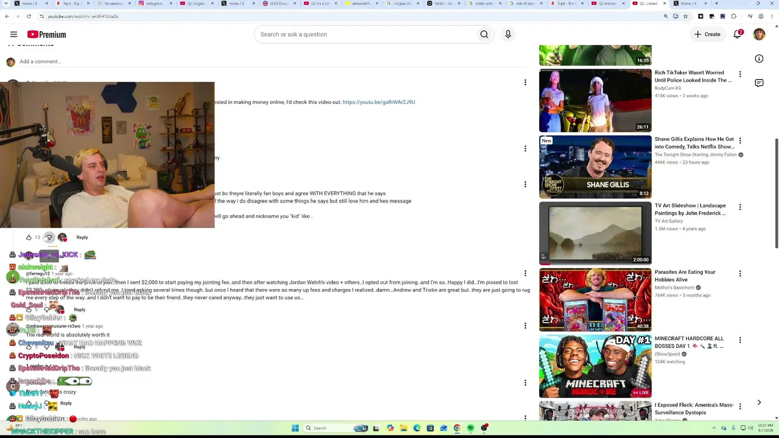Open options for Minecraft Hardcore video
The image size is (779, 438).
coord(740,340)
